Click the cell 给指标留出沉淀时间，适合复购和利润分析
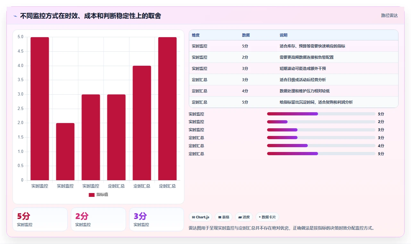411x244 pixels. (316, 102)
